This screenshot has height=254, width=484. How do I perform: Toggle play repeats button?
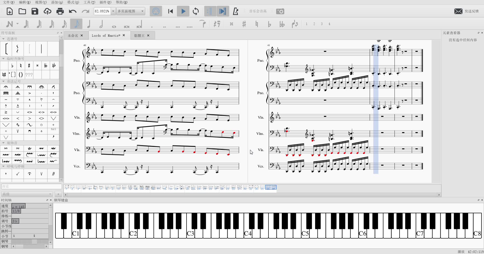coord(210,11)
